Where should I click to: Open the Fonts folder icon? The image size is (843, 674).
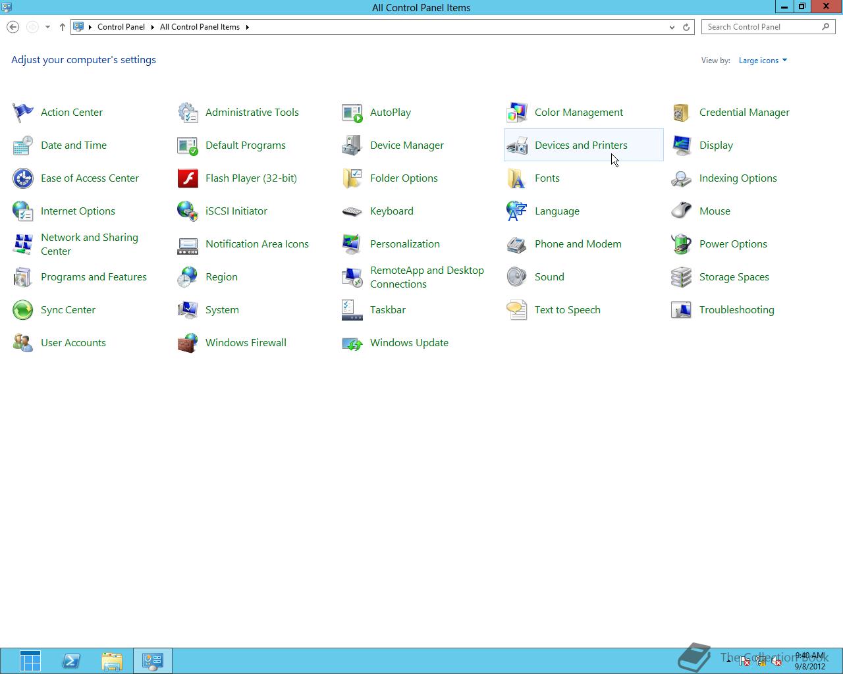pos(517,178)
